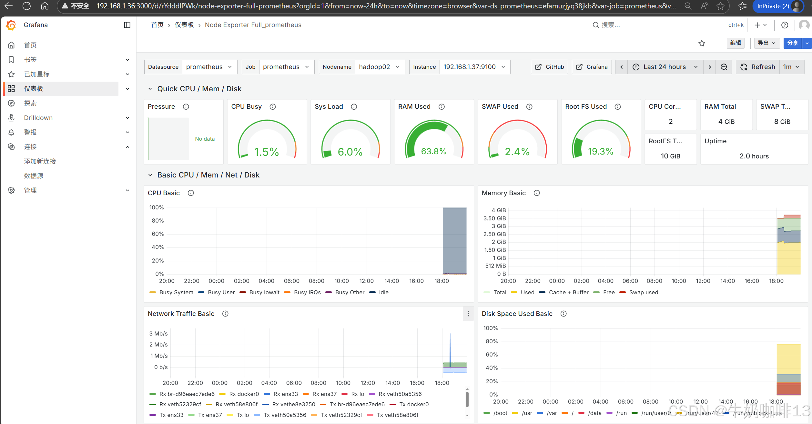Toggle Swap used series in Memory legend
Viewport: 812px width, 424px height.
[x=644, y=292]
